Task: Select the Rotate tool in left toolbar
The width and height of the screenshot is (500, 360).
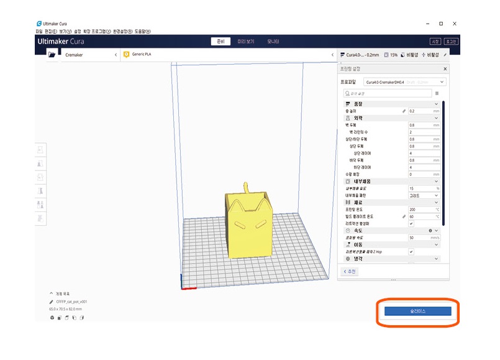Action: pyautogui.click(x=40, y=177)
